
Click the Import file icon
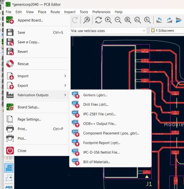tap(10, 76)
